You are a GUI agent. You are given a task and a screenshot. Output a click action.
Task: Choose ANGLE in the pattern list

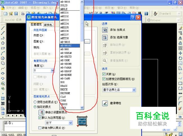(x=70, y=9)
